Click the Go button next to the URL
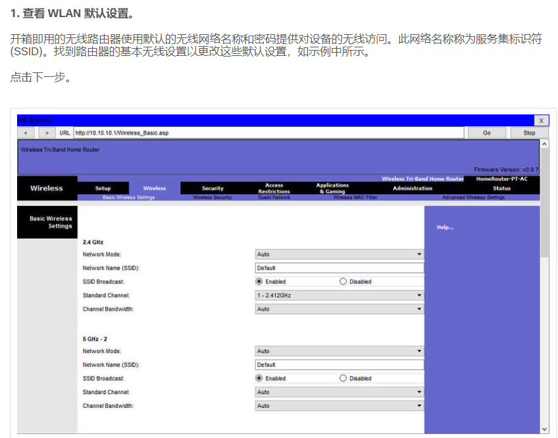This screenshot has width=558, height=438. point(486,132)
